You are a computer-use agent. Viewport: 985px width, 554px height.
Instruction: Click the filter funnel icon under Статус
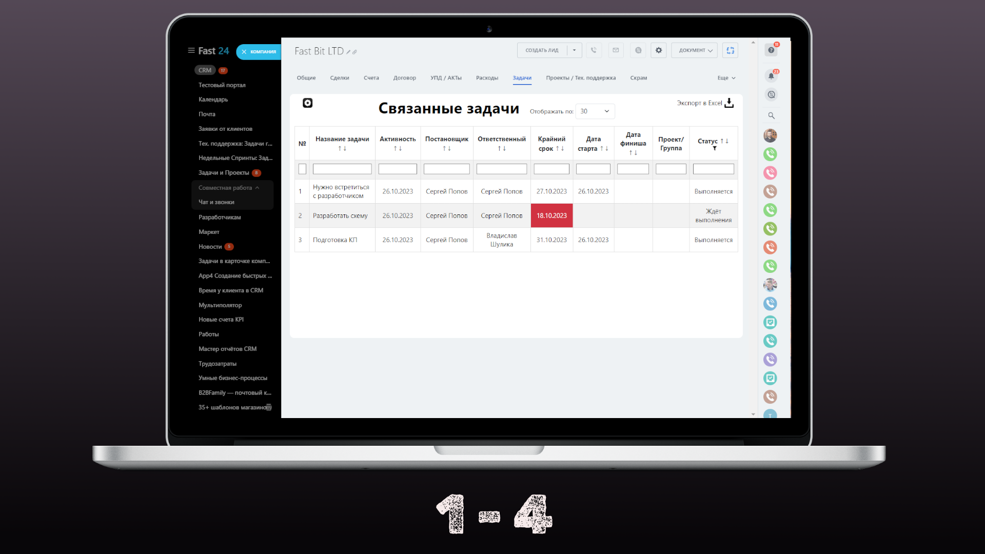[714, 149]
